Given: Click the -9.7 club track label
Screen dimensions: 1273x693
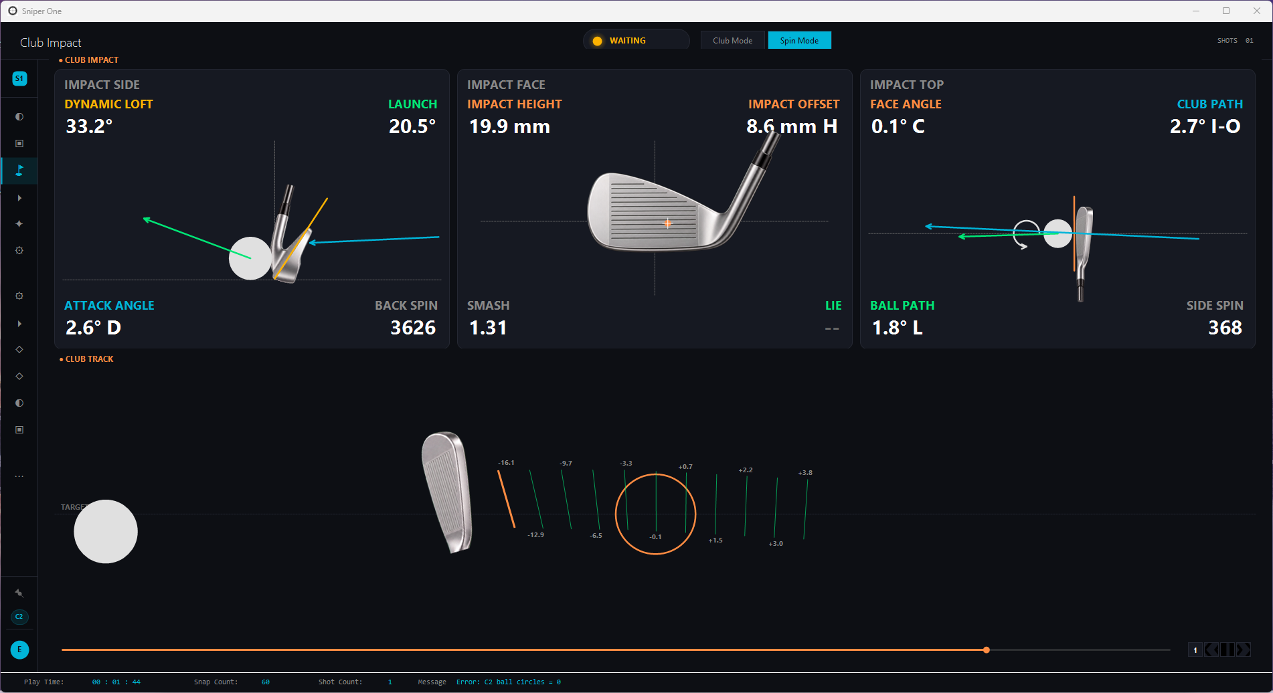Looking at the screenshot, I should (566, 464).
